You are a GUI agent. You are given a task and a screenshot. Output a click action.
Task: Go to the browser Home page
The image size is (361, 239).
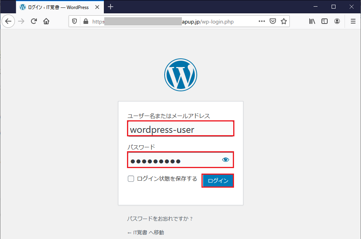point(46,22)
